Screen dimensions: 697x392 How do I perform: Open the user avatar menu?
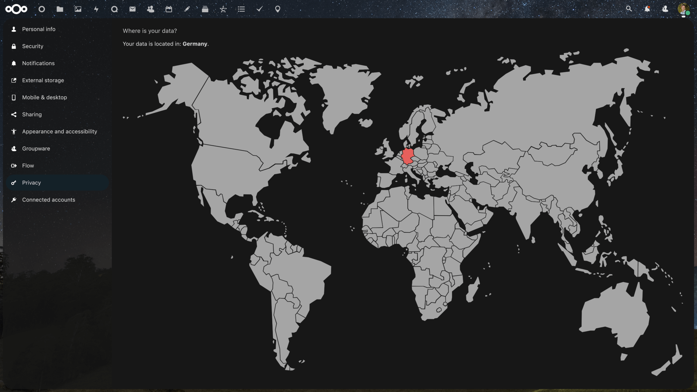(x=683, y=9)
